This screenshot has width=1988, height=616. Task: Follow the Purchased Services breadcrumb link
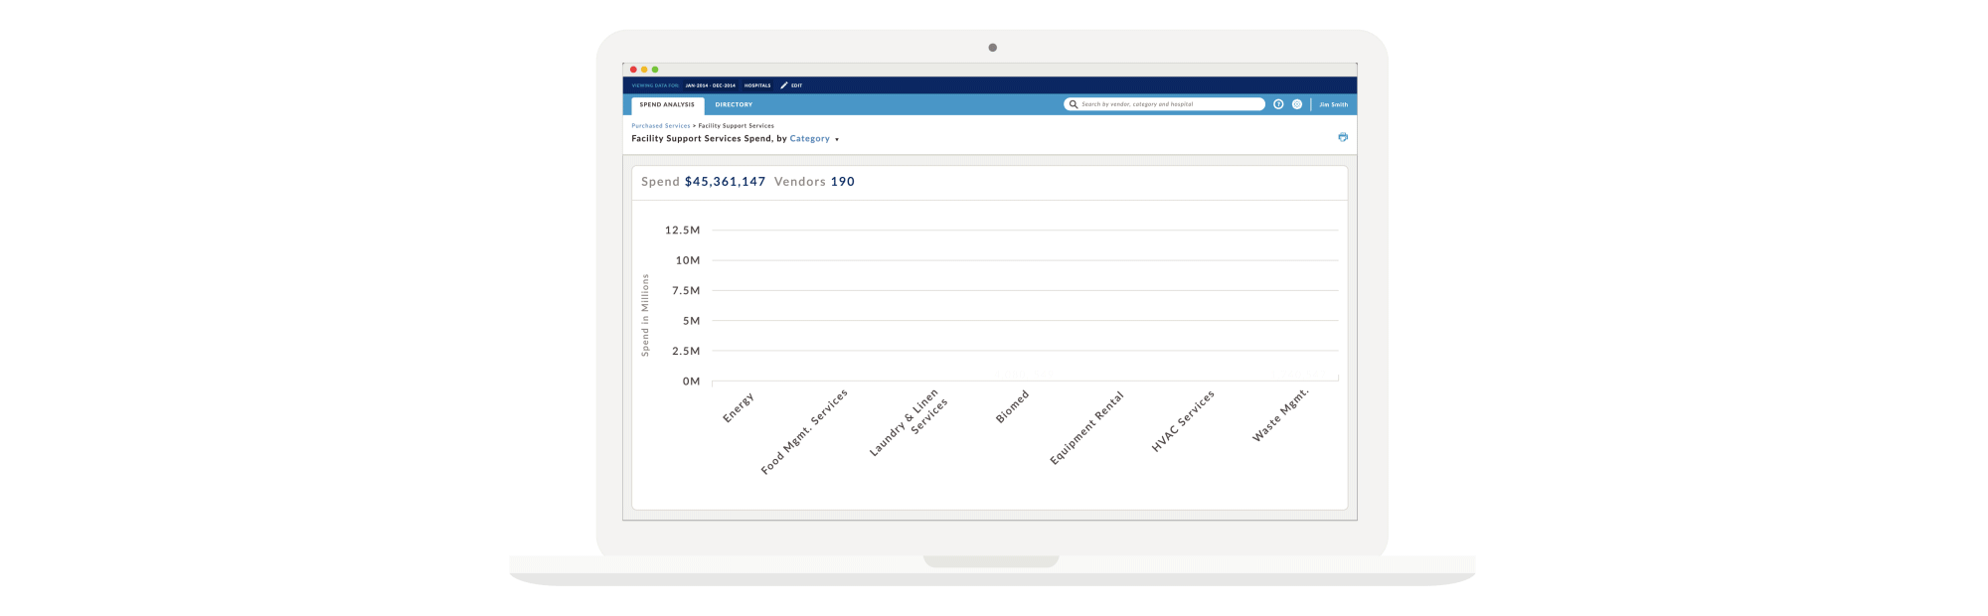coord(661,126)
